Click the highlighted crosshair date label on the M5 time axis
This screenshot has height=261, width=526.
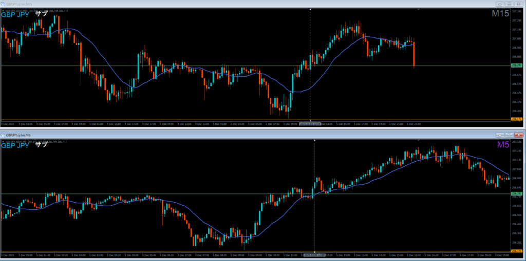point(314,255)
